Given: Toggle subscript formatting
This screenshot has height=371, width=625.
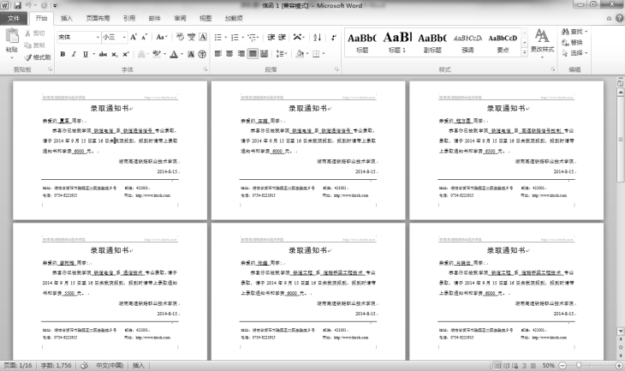Looking at the screenshot, I should [115, 54].
